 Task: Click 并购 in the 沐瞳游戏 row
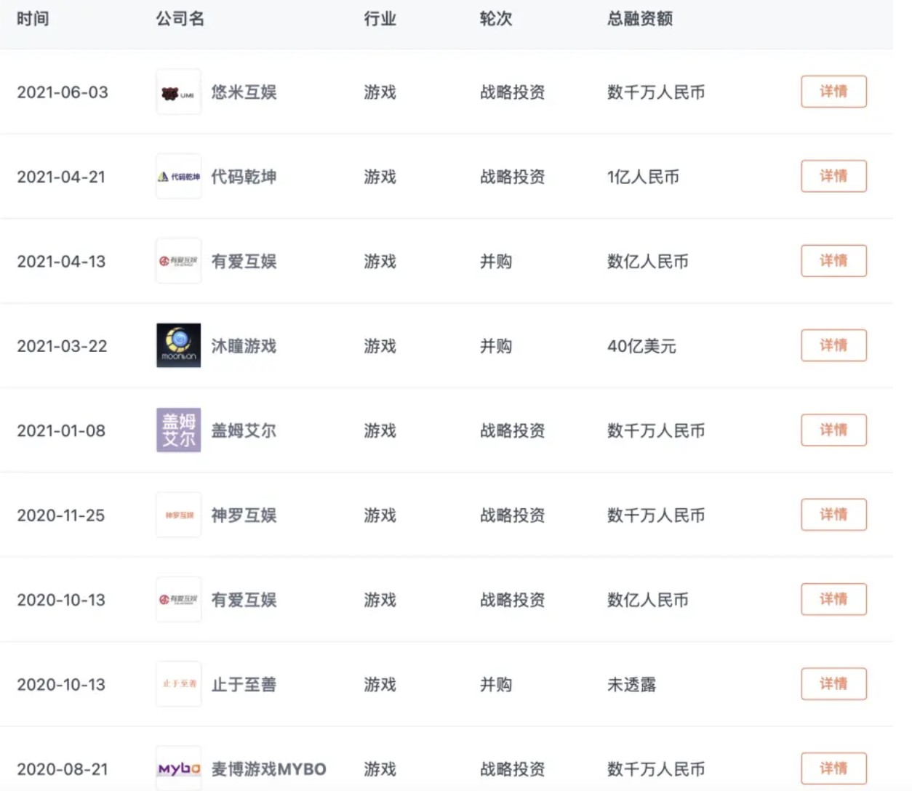click(496, 346)
